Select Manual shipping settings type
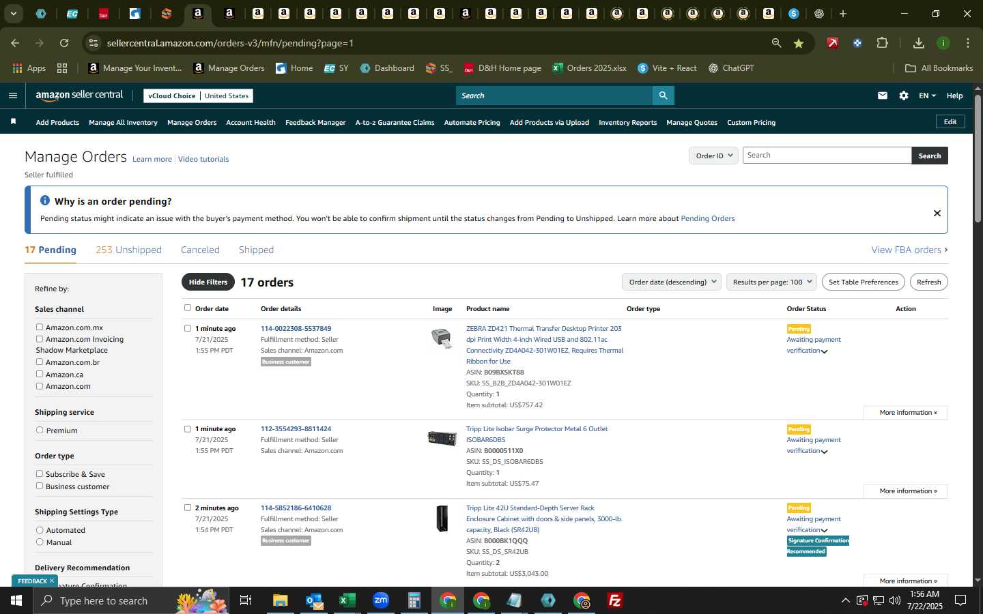The height and width of the screenshot is (614, 983). (40, 542)
